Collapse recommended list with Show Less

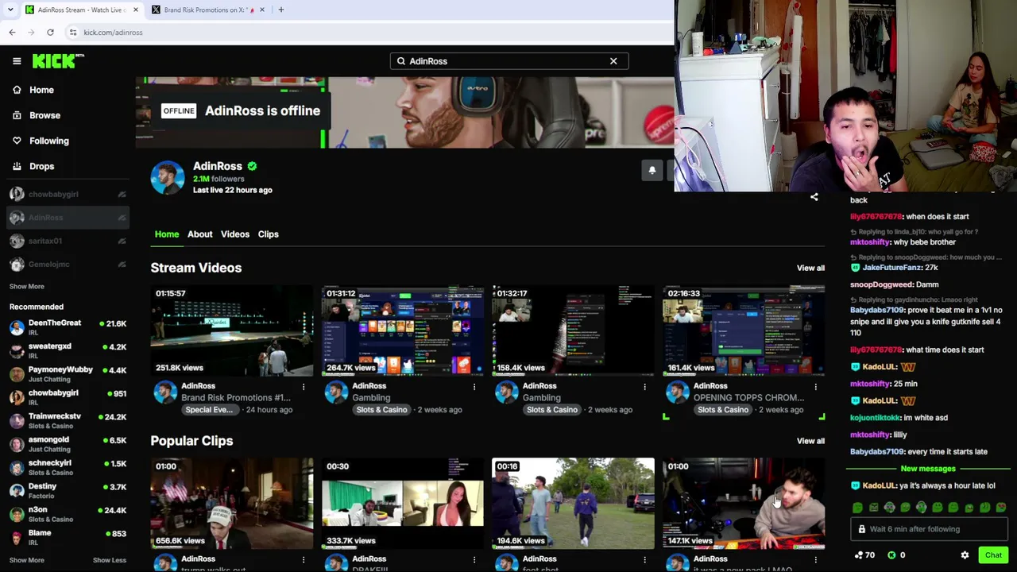click(110, 560)
